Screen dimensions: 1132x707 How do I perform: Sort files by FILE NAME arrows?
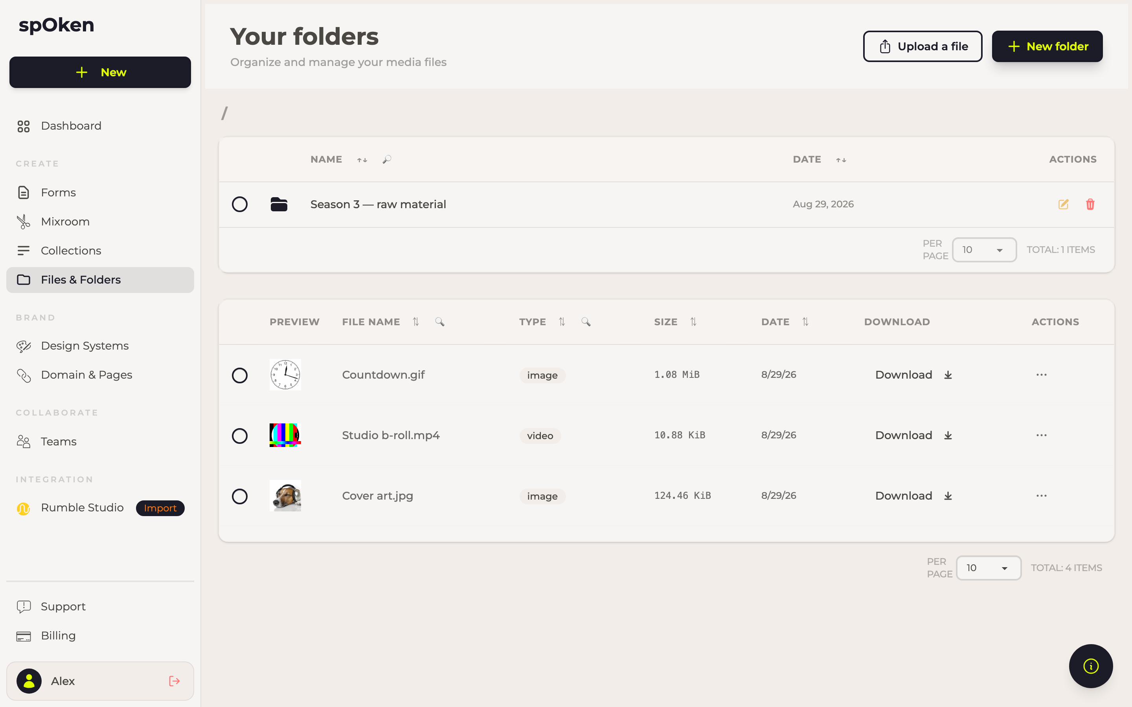416,322
